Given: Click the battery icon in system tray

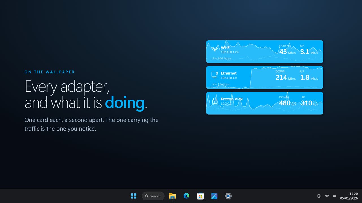Looking at the screenshot, I should 335,196.
